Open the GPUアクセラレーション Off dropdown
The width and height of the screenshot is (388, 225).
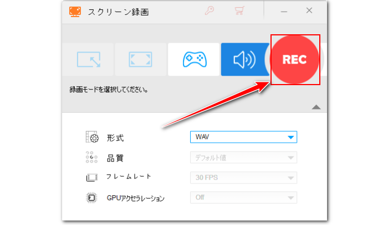[x=243, y=197]
